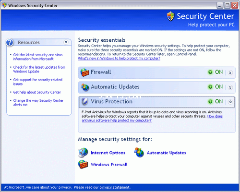Collapse the Virus Protection section chevron

pos(230,102)
